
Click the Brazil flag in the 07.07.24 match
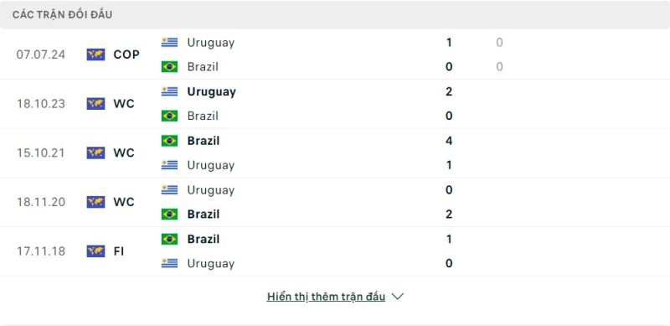click(169, 67)
